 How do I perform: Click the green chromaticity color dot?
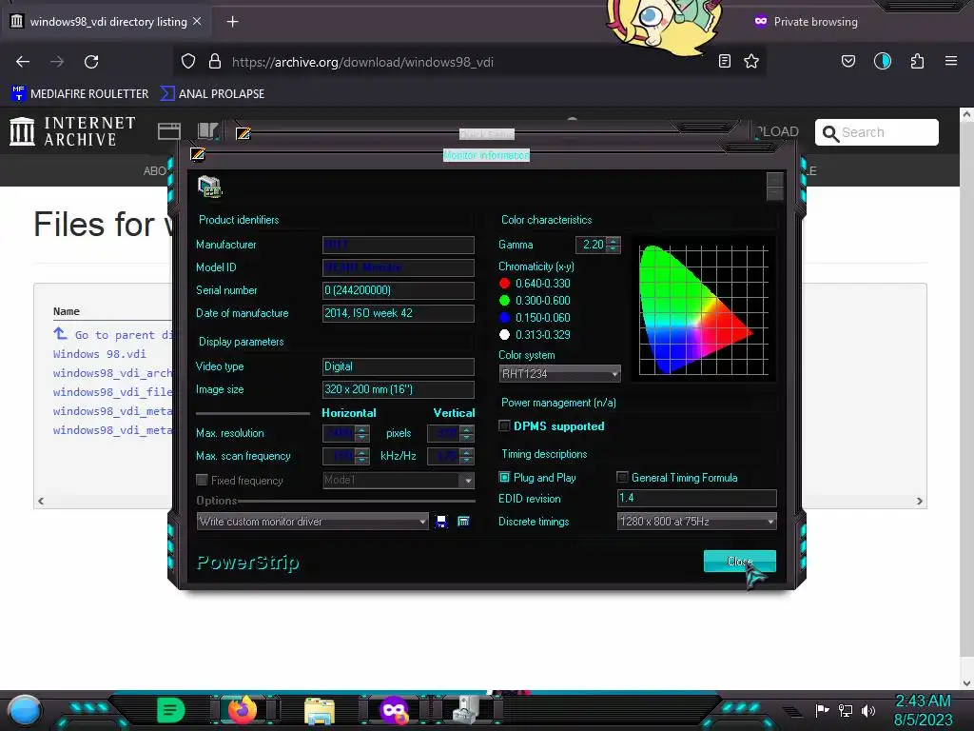(x=504, y=300)
